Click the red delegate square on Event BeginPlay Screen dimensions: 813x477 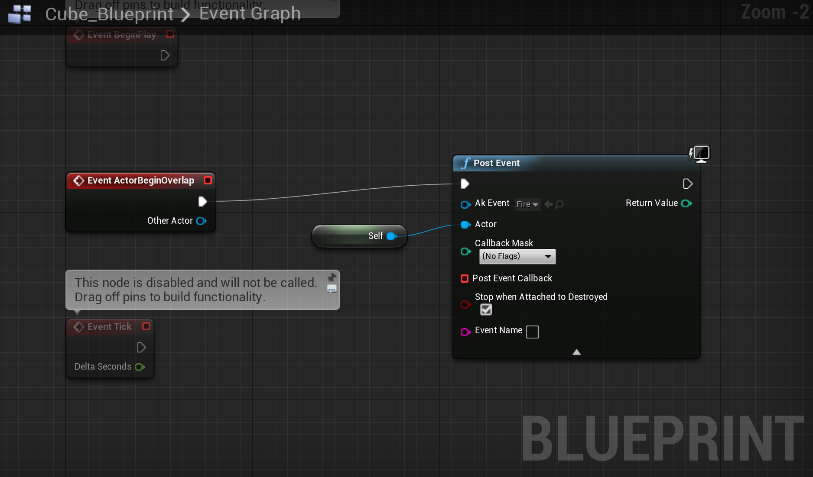click(x=169, y=34)
